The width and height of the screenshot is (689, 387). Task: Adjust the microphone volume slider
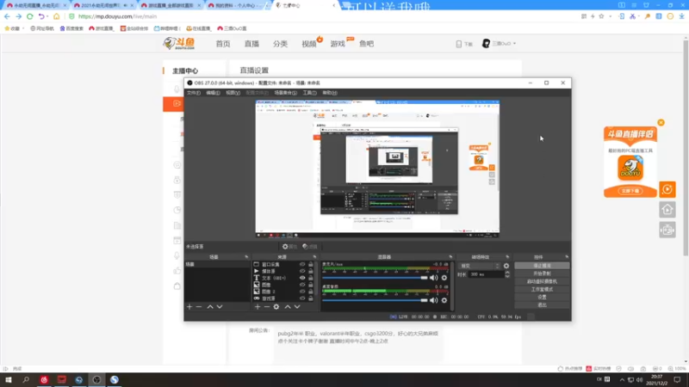[375, 278]
